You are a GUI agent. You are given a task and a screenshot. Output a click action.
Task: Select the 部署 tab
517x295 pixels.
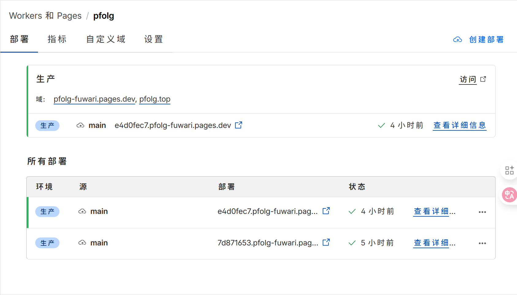(x=19, y=39)
